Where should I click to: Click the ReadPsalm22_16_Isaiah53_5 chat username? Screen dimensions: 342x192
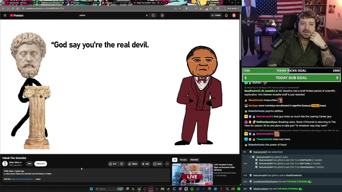(x=261, y=91)
